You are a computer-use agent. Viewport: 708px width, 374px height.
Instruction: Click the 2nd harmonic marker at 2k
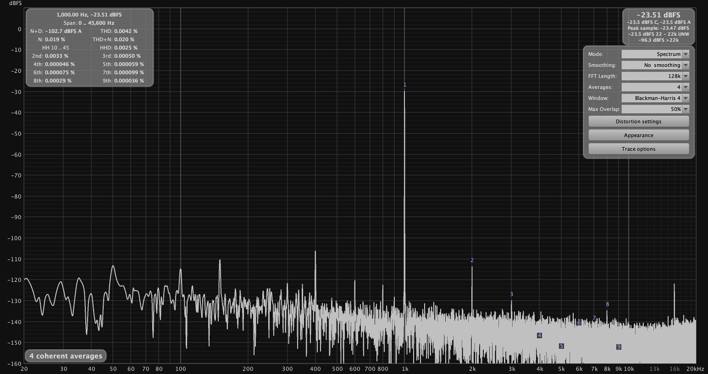472,260
